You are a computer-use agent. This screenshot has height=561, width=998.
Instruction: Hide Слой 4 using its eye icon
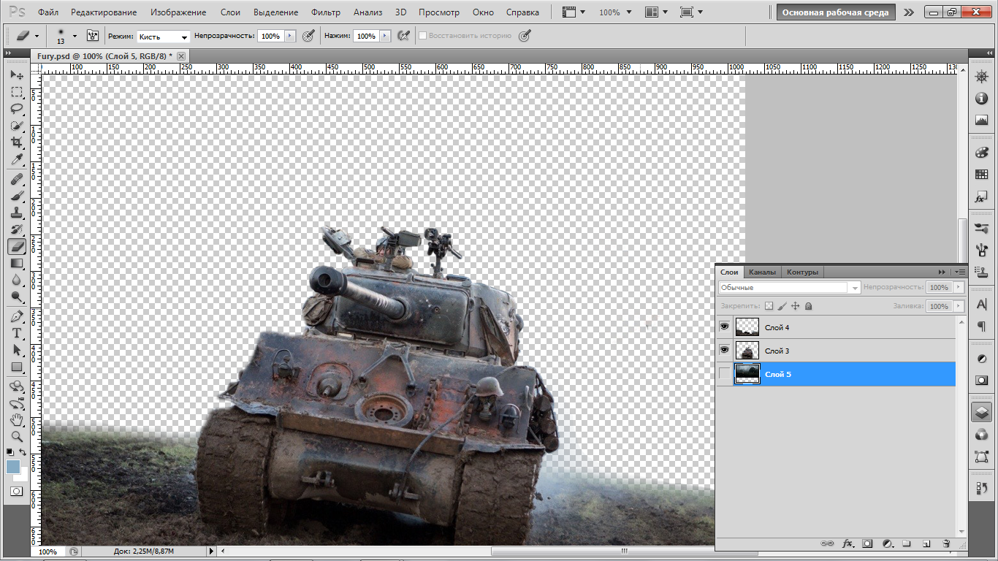tap(724, 327)
